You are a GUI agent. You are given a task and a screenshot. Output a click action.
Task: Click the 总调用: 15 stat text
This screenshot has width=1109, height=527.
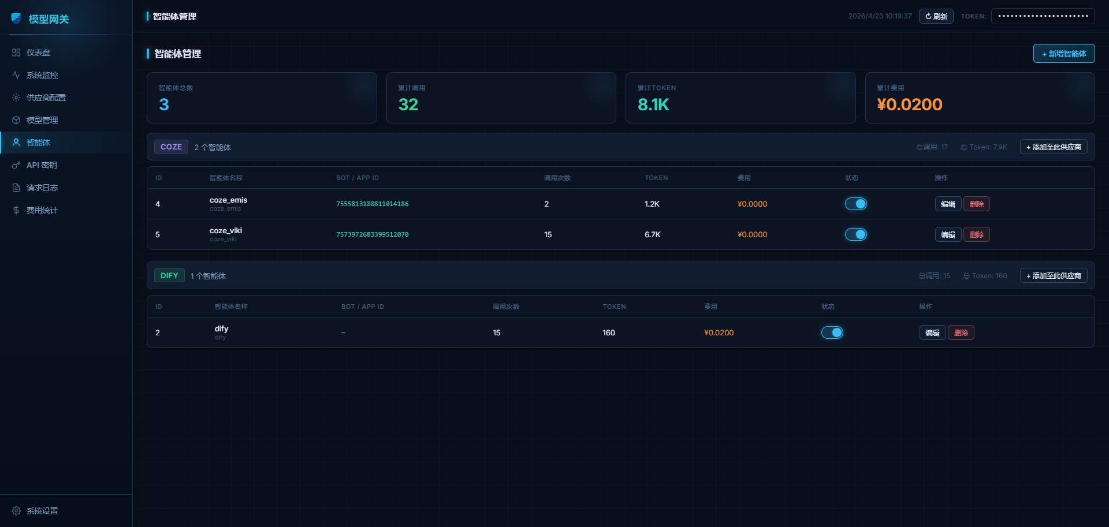[935, 276]
